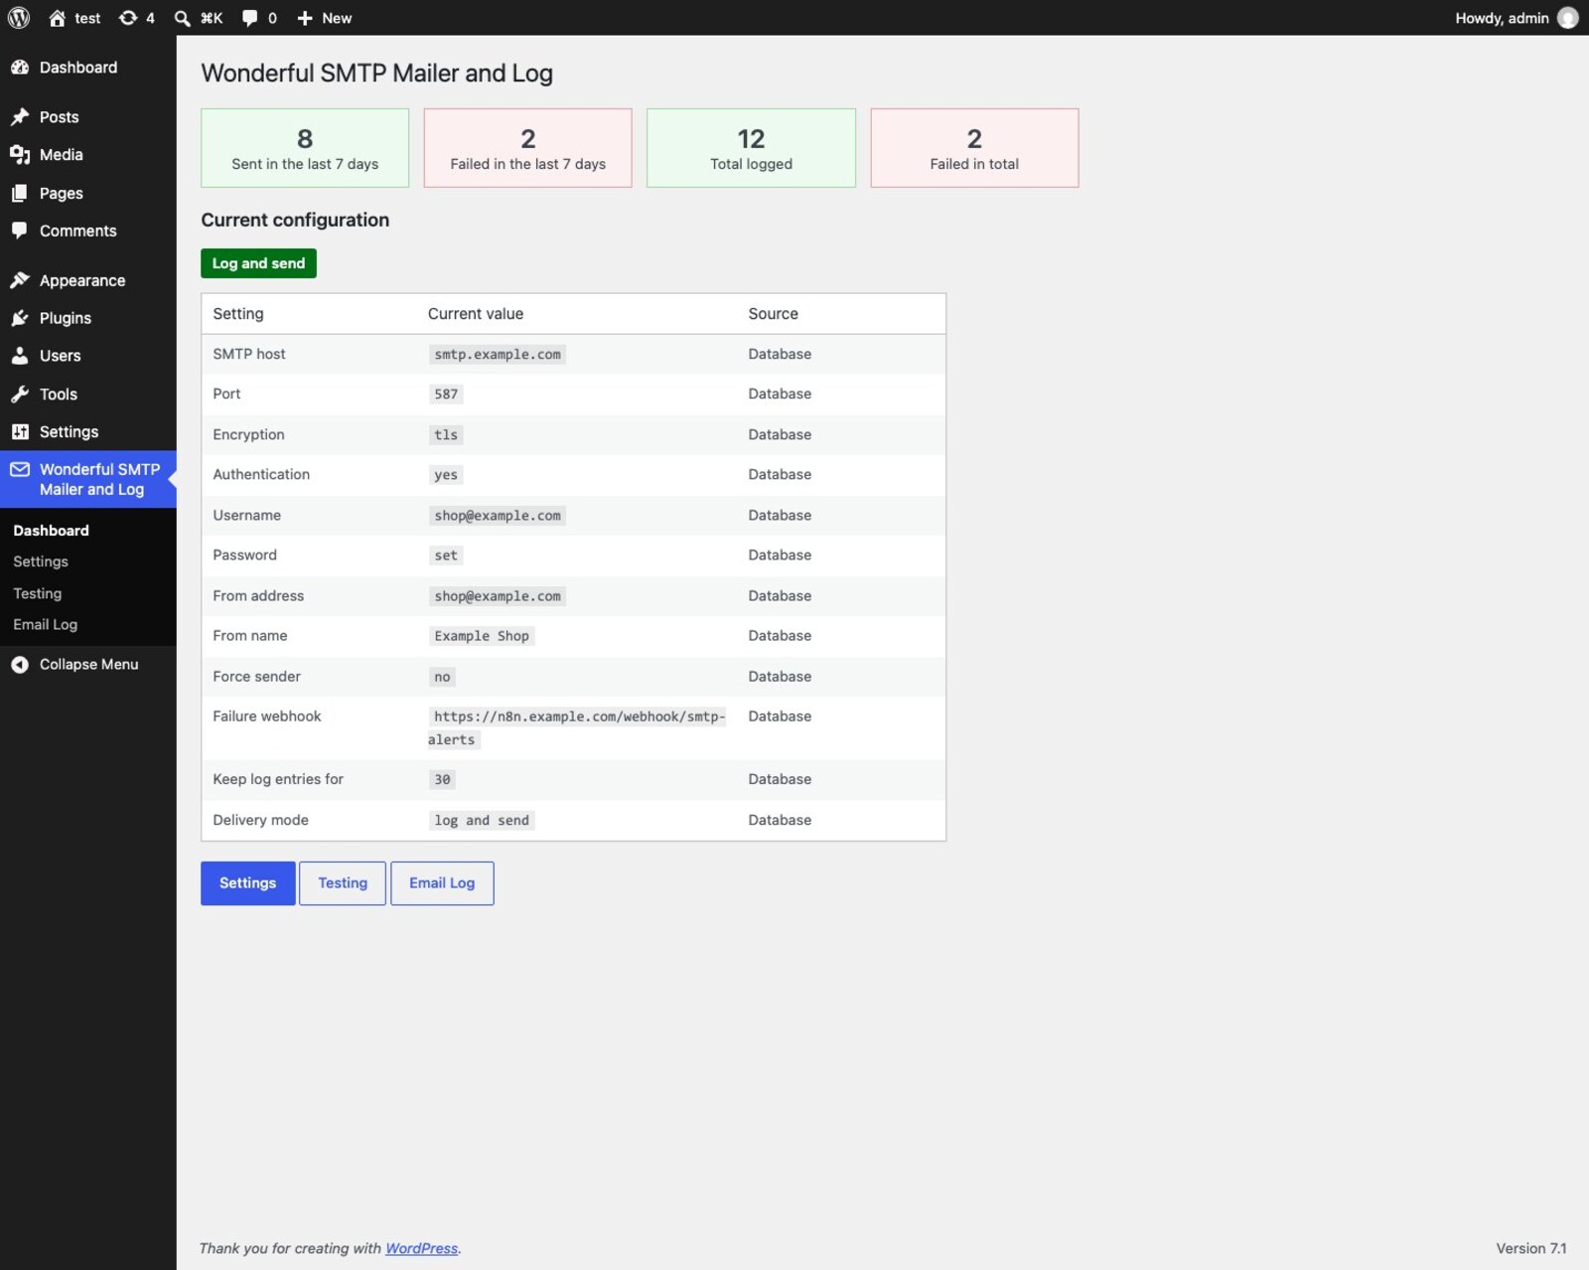Click the failure webhook URL value
The image size is (1589, 1270).
click(577, 728)
